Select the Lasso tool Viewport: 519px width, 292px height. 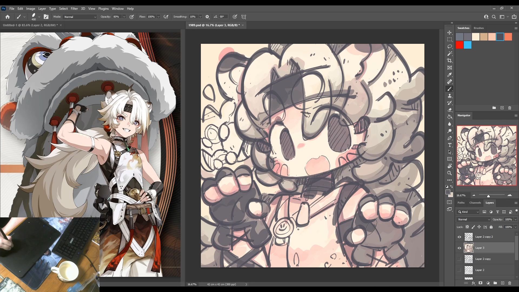pyautogui.click(x=450, y=47)
